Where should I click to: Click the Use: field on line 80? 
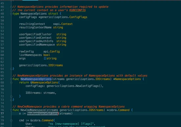(29, 124)
